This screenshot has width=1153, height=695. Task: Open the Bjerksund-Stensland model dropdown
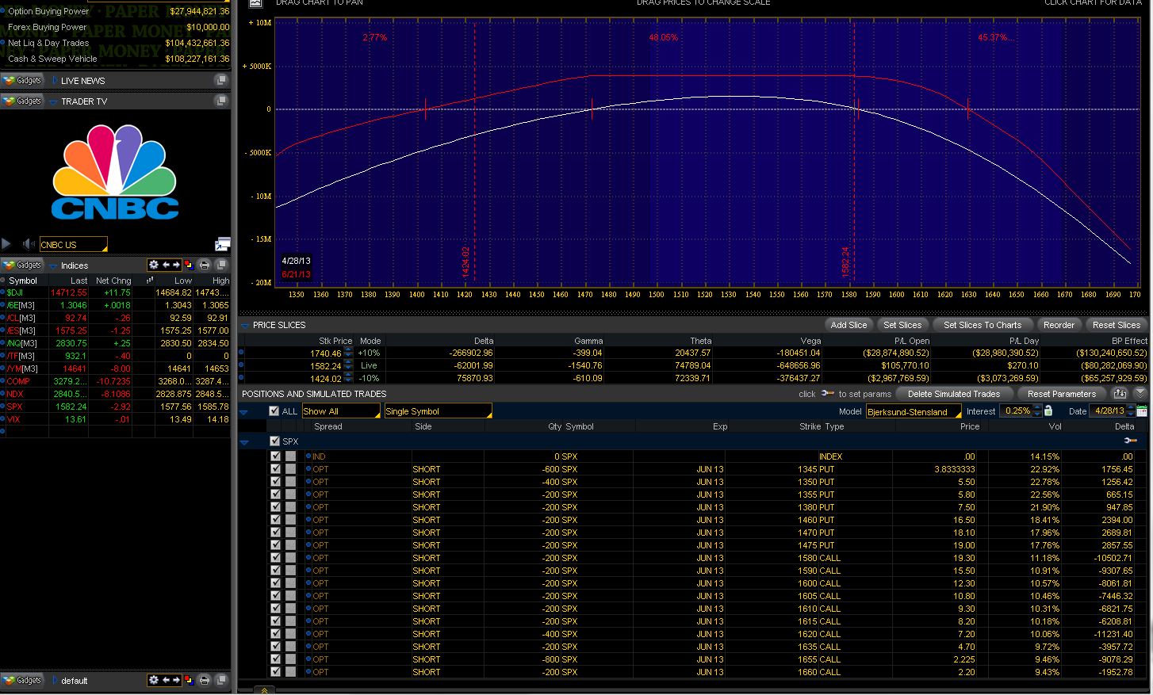[x=914, y=411]
